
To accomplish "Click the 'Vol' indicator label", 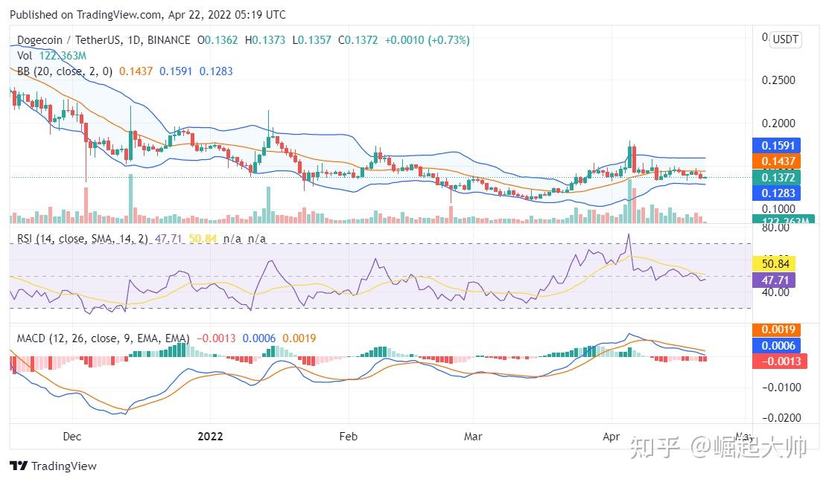I will 25,56.
